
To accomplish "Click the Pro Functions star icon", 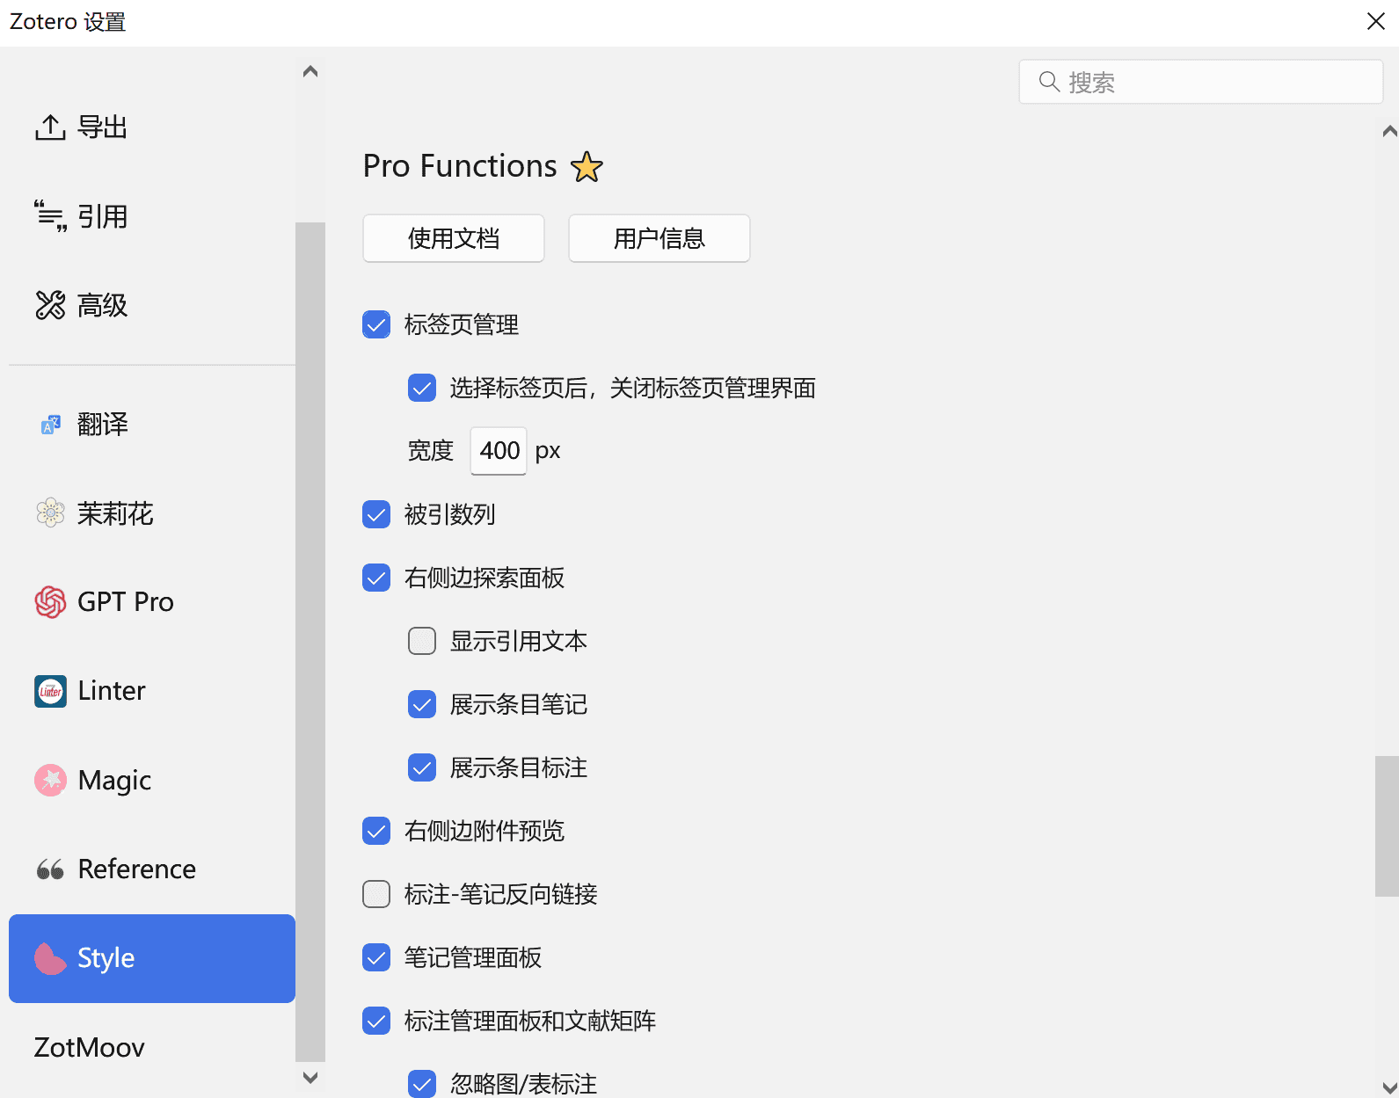I will [587, 166].
